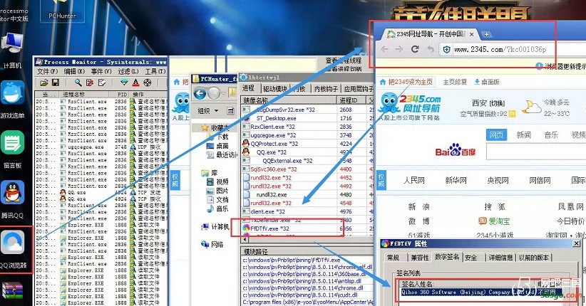Switch to the 内核钩子 tab in PCHunter
The image size is (586, 306).
(327, 88)
